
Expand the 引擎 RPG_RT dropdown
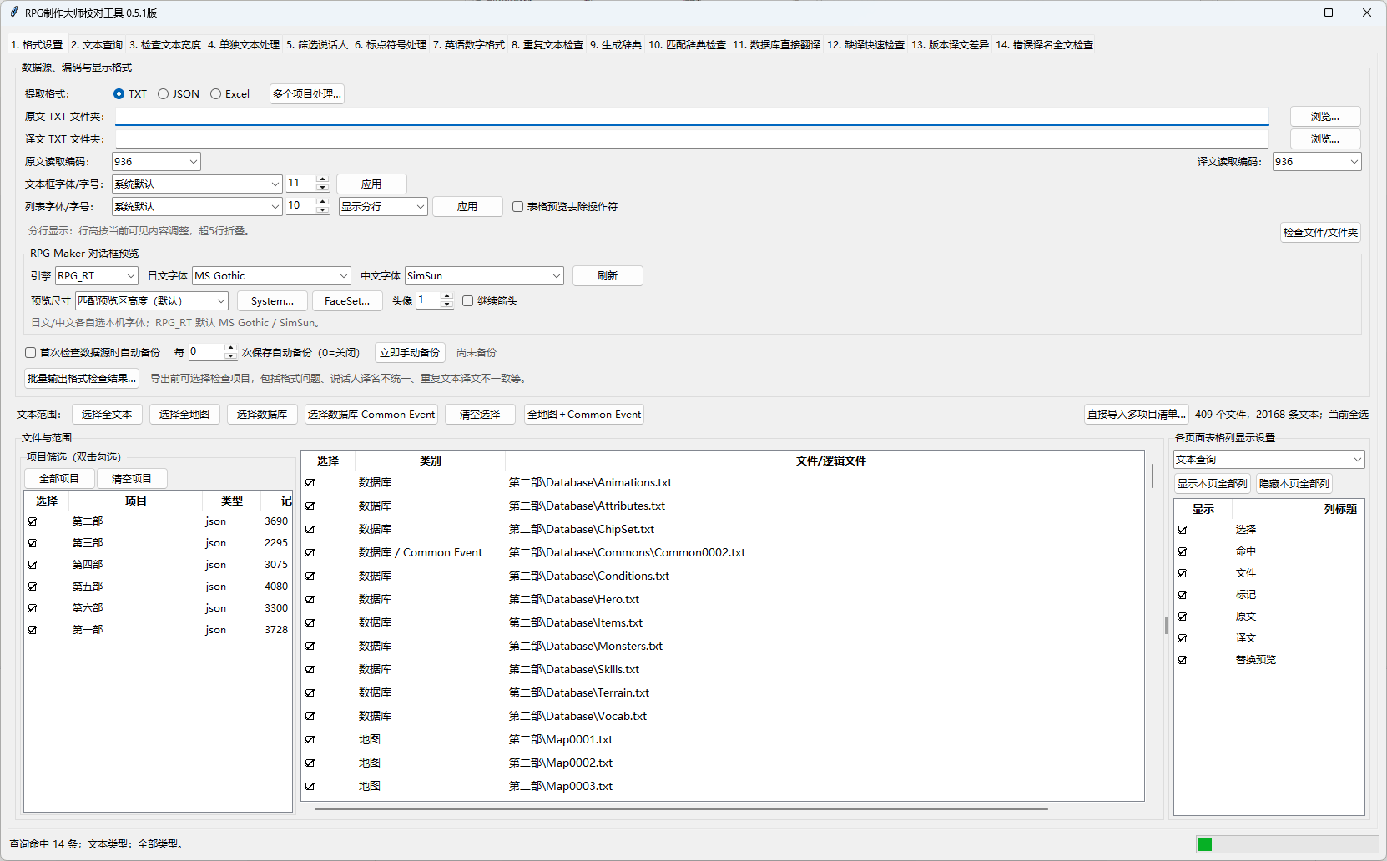[x=97, y=276]
